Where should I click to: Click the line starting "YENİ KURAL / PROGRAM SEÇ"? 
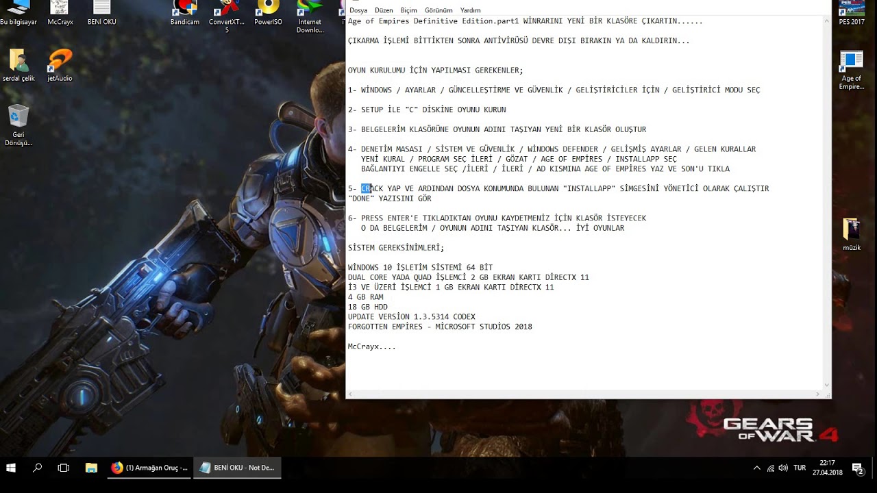click(519, 159)
